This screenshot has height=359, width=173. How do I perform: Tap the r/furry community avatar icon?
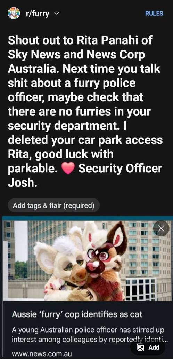point(14,13)
